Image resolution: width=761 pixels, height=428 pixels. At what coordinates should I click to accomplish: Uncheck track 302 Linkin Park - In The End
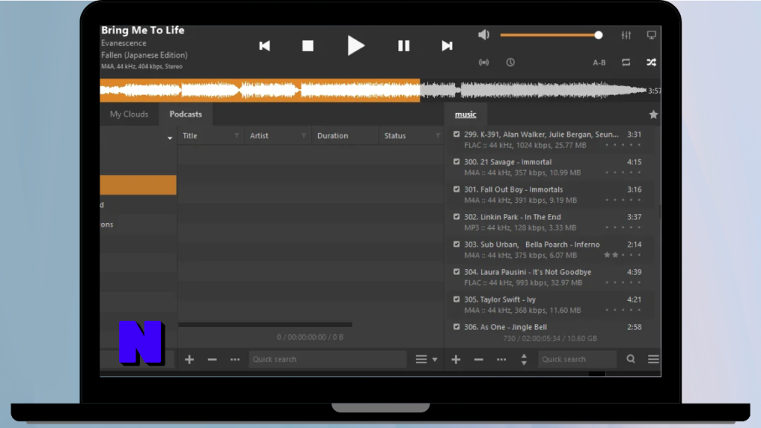[x=456, y=217]
